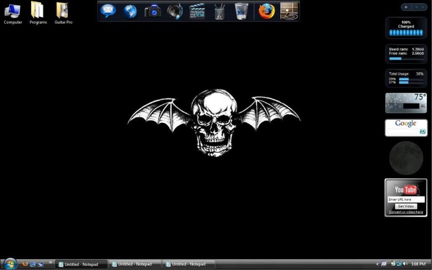
Task: Open the Programs folder on desktop
Action: point(38,13)
